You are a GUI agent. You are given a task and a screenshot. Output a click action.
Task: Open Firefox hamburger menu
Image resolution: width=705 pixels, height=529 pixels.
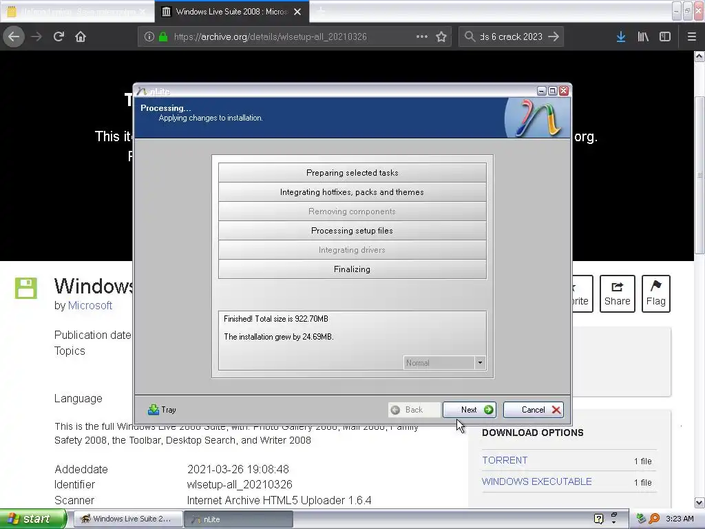(x=691, y=37)
